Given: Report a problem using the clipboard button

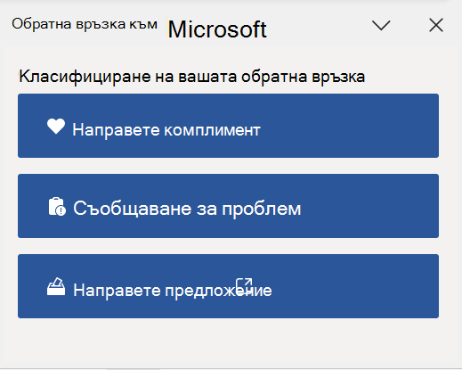Looking at the screenshot, I should pos(228,206).
